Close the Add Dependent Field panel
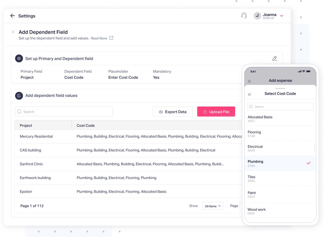This screenshot has height=237, width=324. click(x=13, y=32)
